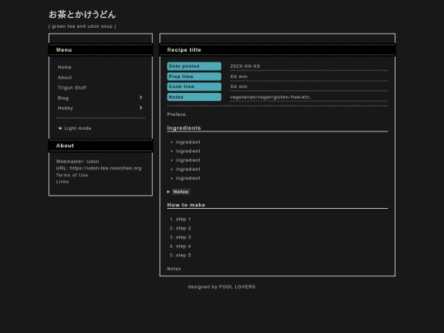Image resolution: width=444 pixels, height=333 pixels.
Task: Expand the ingredients Notes disclosure triangle
Action: 169,192
